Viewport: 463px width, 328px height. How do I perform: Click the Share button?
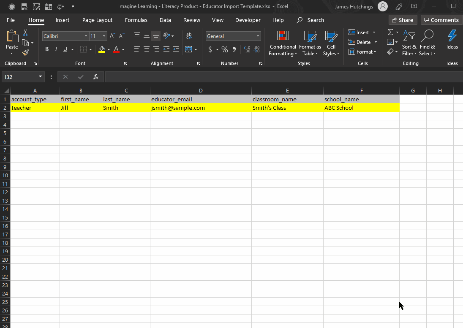point(403,20)
